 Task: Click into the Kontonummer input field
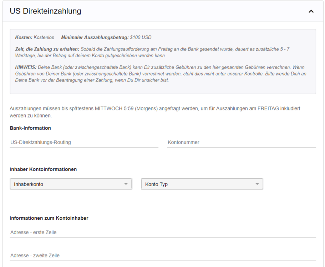coord(241,142)
